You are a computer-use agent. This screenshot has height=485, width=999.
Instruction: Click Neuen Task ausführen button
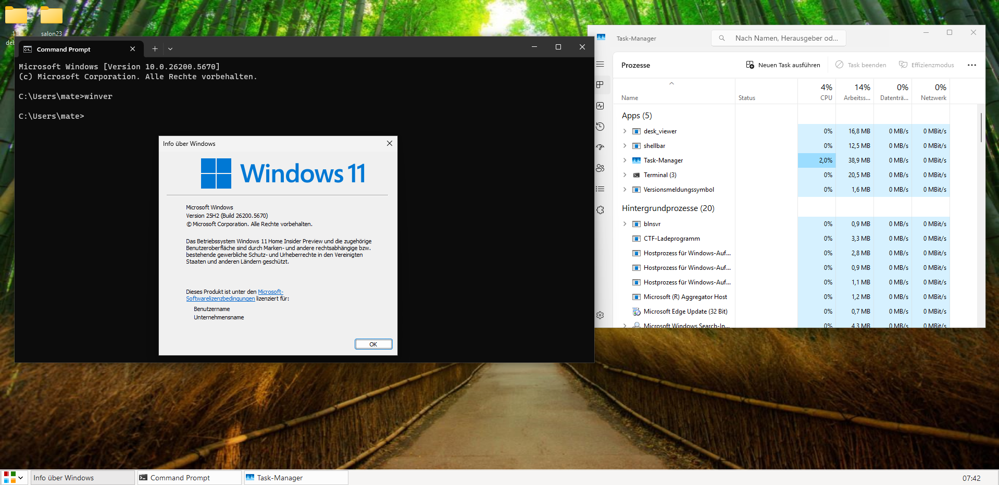(783, 65)
